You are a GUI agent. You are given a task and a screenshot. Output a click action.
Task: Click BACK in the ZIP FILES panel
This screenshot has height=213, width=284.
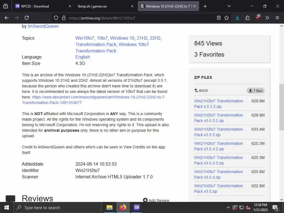(x=201, y=90)
